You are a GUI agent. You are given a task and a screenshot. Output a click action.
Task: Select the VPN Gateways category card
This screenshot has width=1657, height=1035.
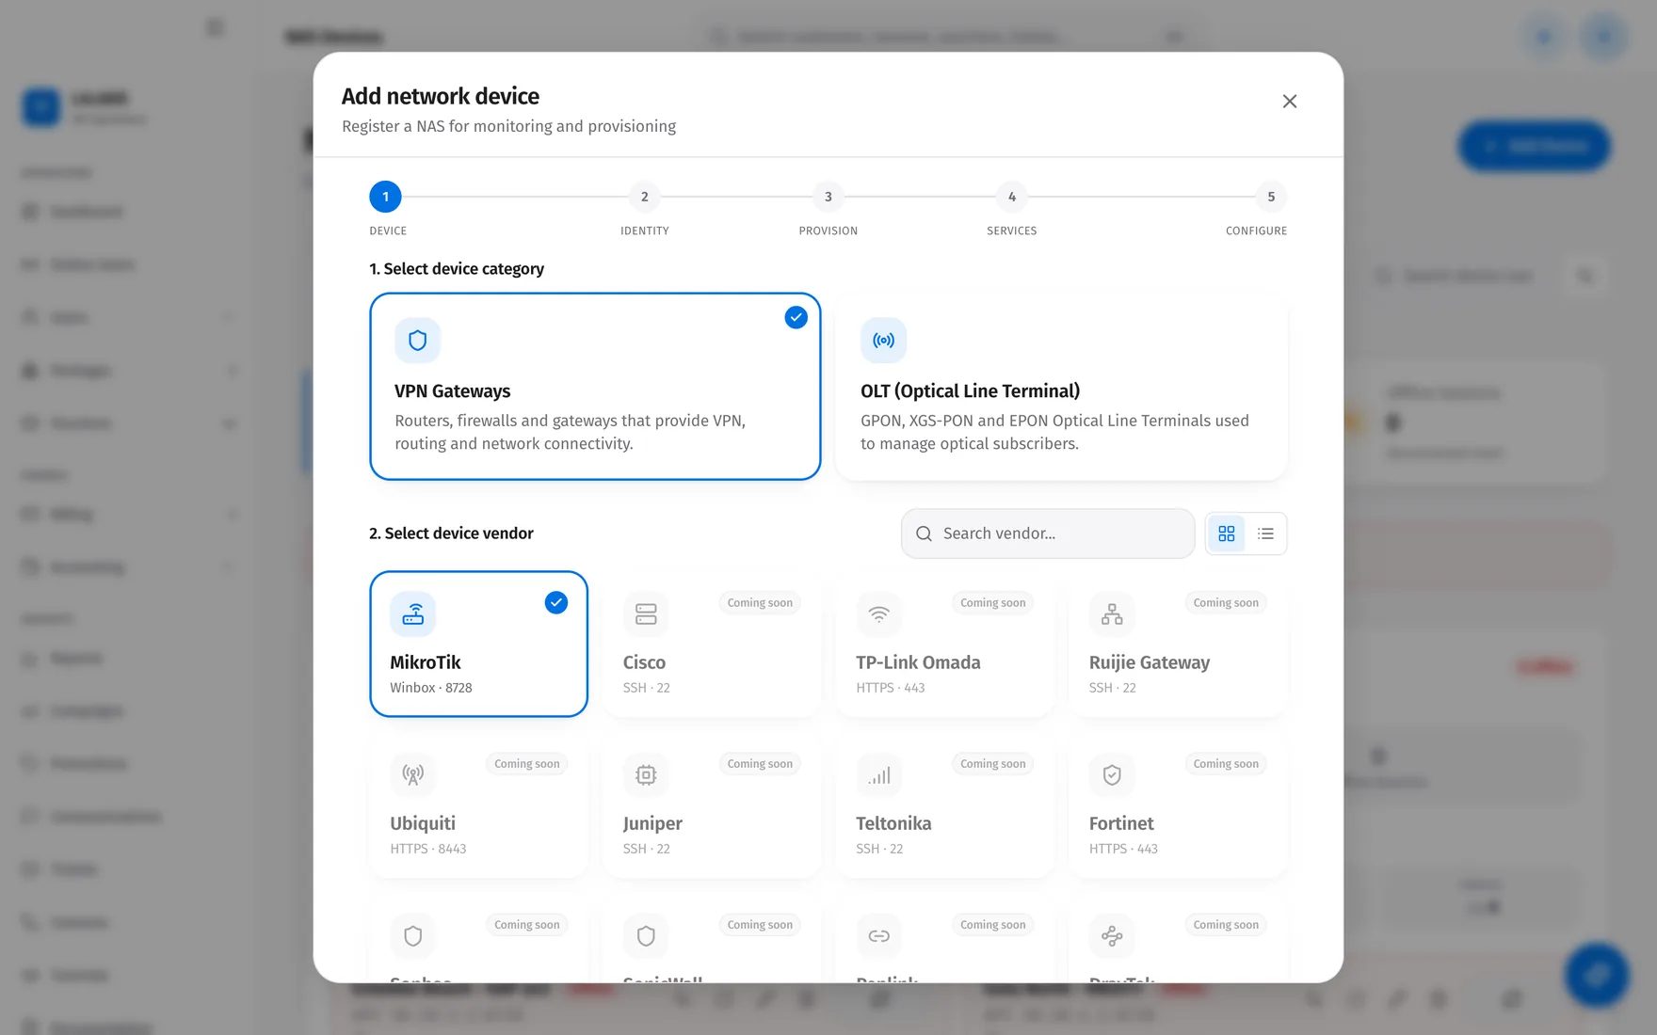coord(595,386)
